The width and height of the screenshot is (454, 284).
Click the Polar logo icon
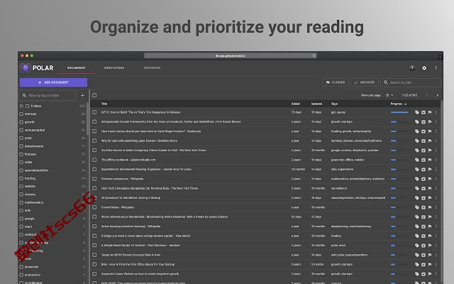[26, 68]
